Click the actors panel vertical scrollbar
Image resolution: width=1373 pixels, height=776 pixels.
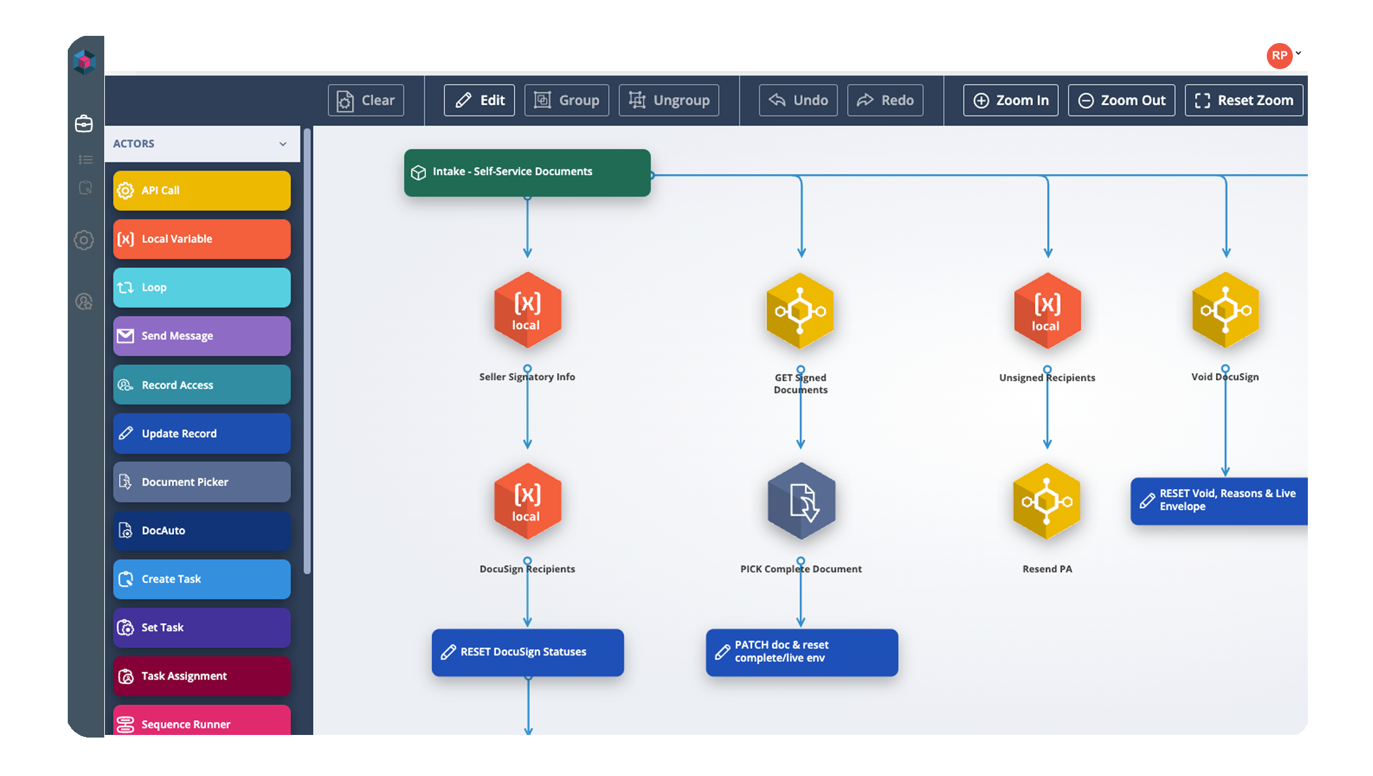[308, 352]
